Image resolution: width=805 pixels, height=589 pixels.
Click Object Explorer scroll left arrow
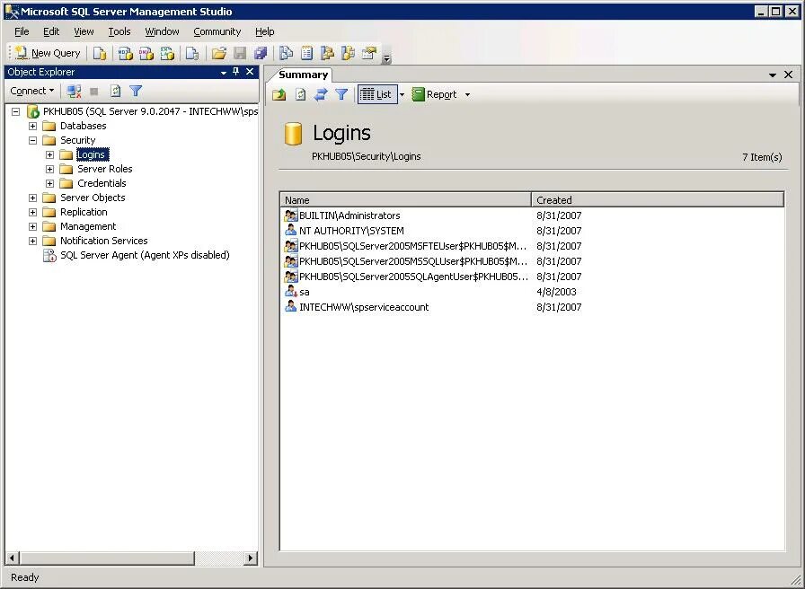[12, 558]
